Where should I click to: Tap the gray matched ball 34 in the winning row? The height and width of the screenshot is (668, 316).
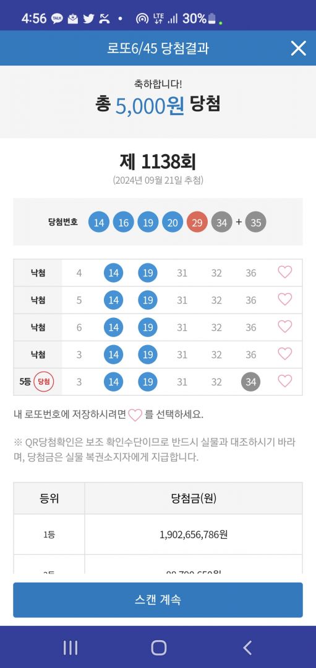pos(250,382)
